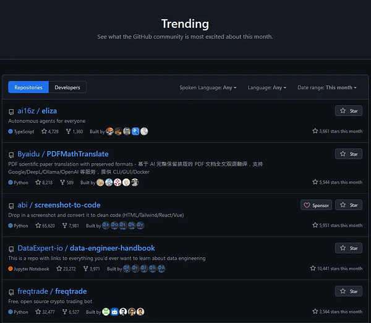Open the forks count of PDFMathTranslate

point(67,182)
